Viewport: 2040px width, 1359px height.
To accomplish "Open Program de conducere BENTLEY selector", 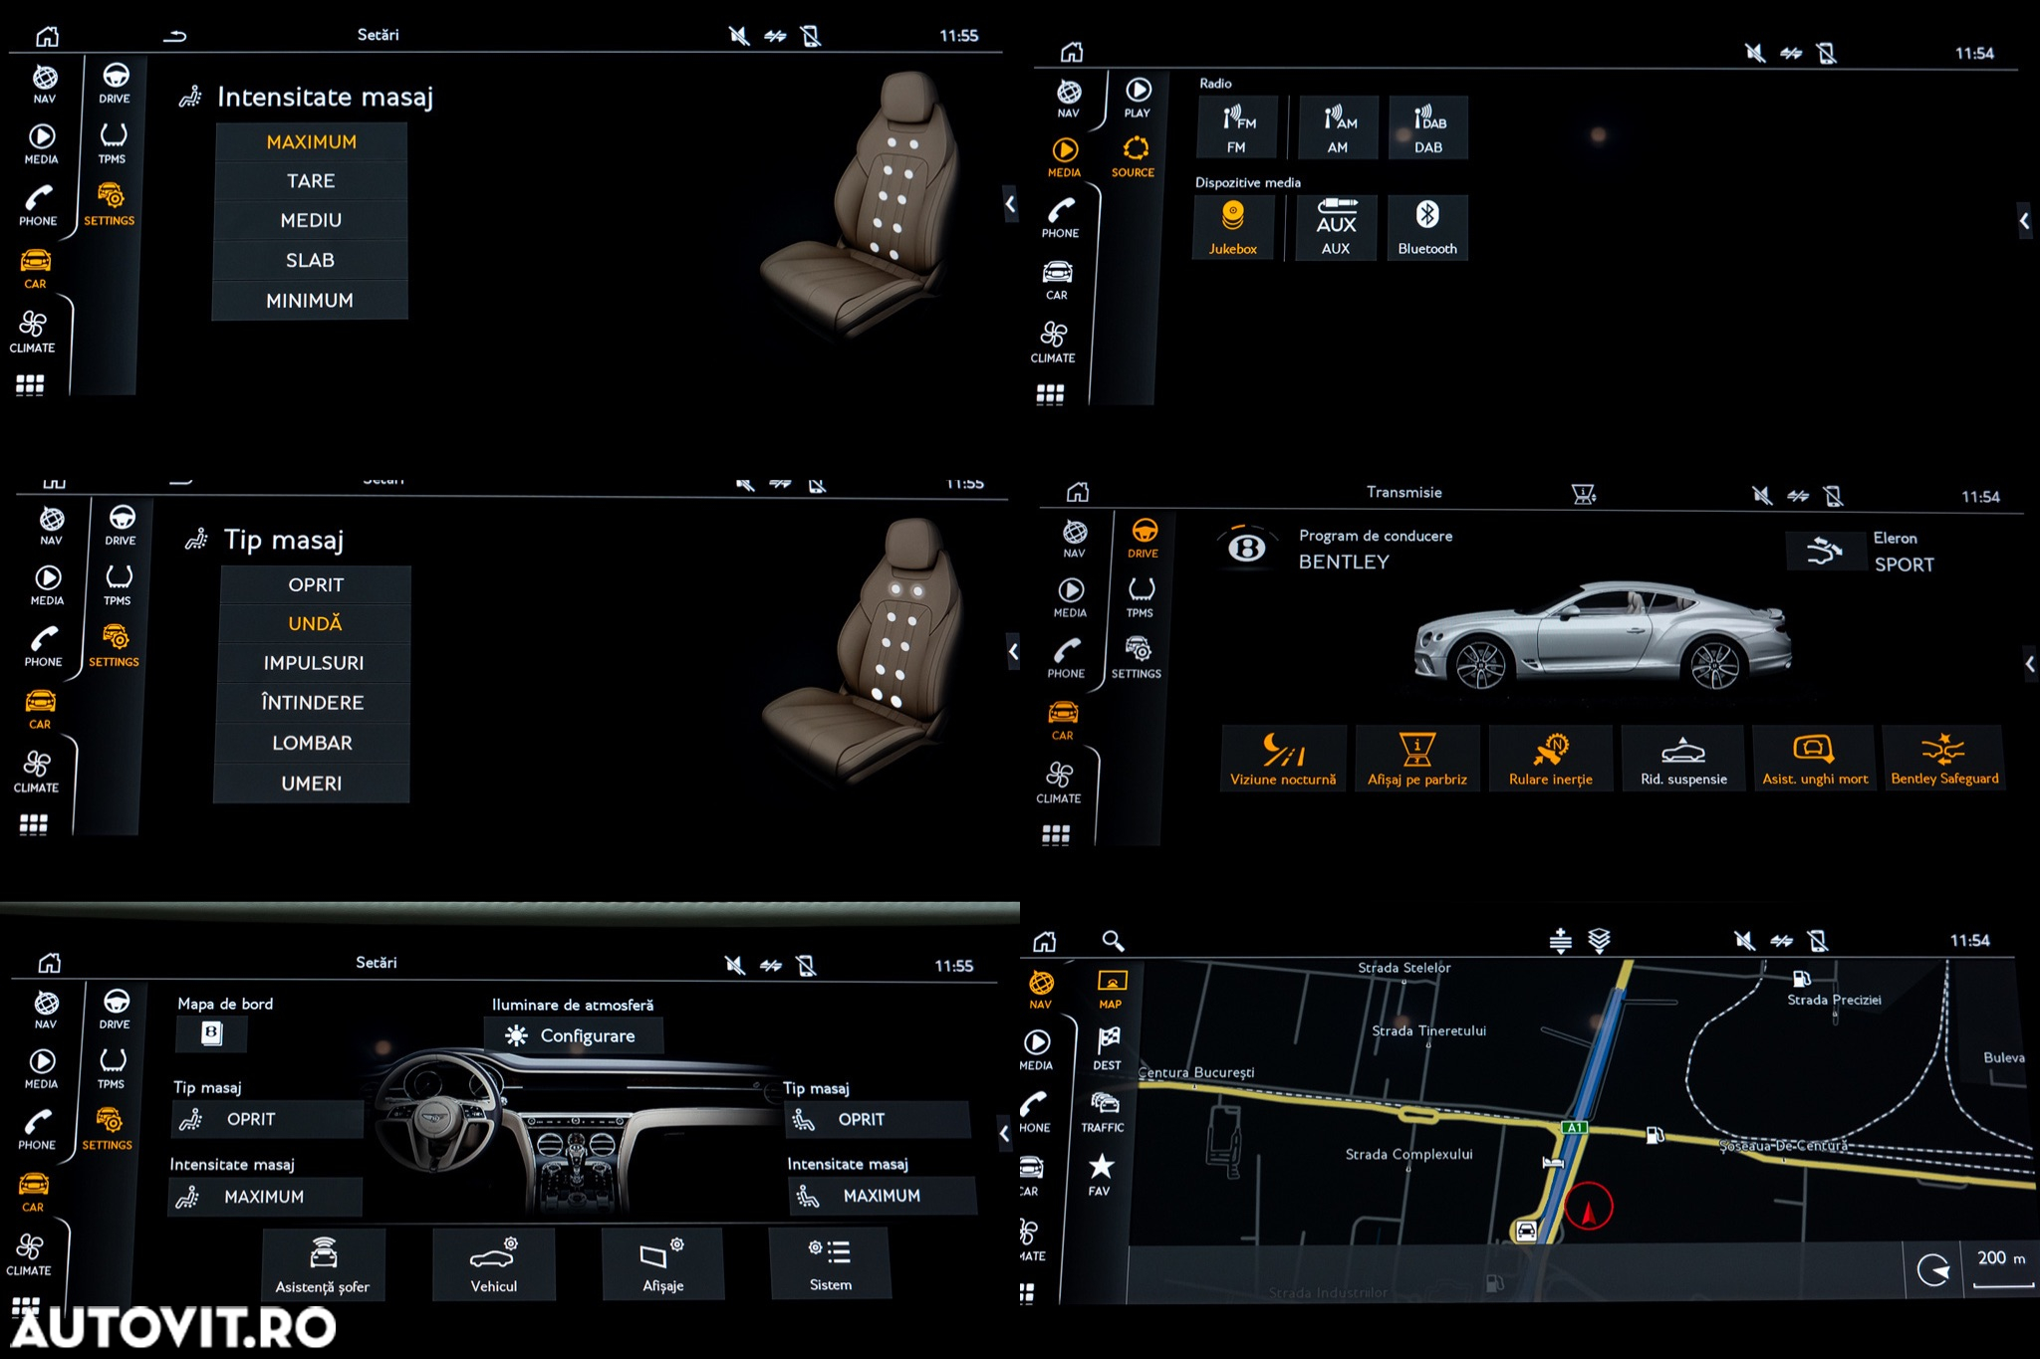I will tap(1335, 549).
